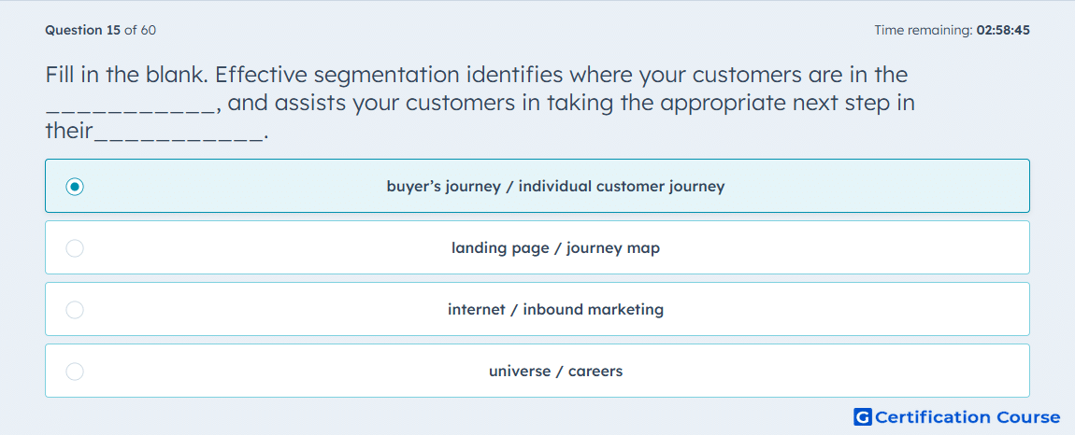Click the 'universe / careers' answer text
This screenshot has height=435, width=1075.
click(x=555, y=372)
